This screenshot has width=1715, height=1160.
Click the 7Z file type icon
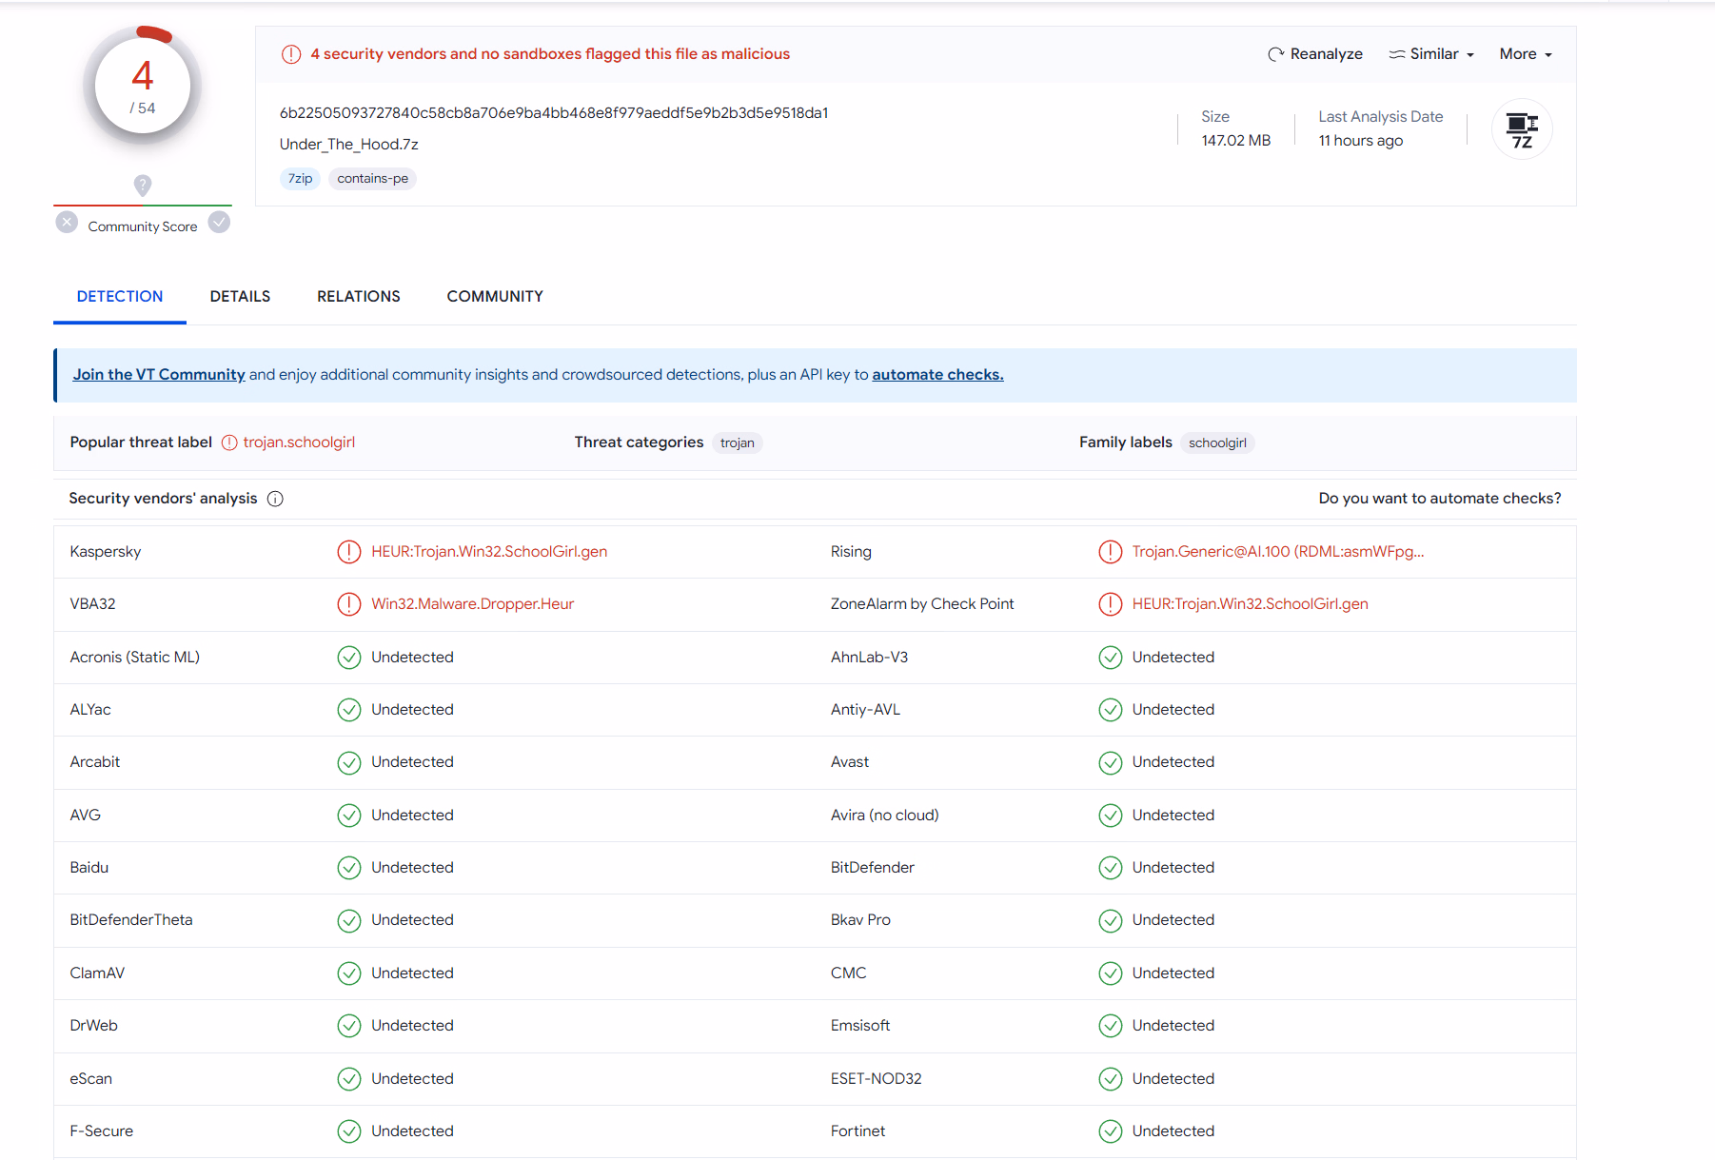pyautogui.click(x=1522, y=129)
